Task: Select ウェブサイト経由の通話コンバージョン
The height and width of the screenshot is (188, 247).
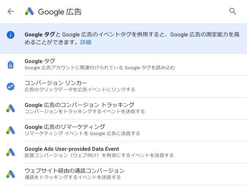Action: tap(124, 174)
